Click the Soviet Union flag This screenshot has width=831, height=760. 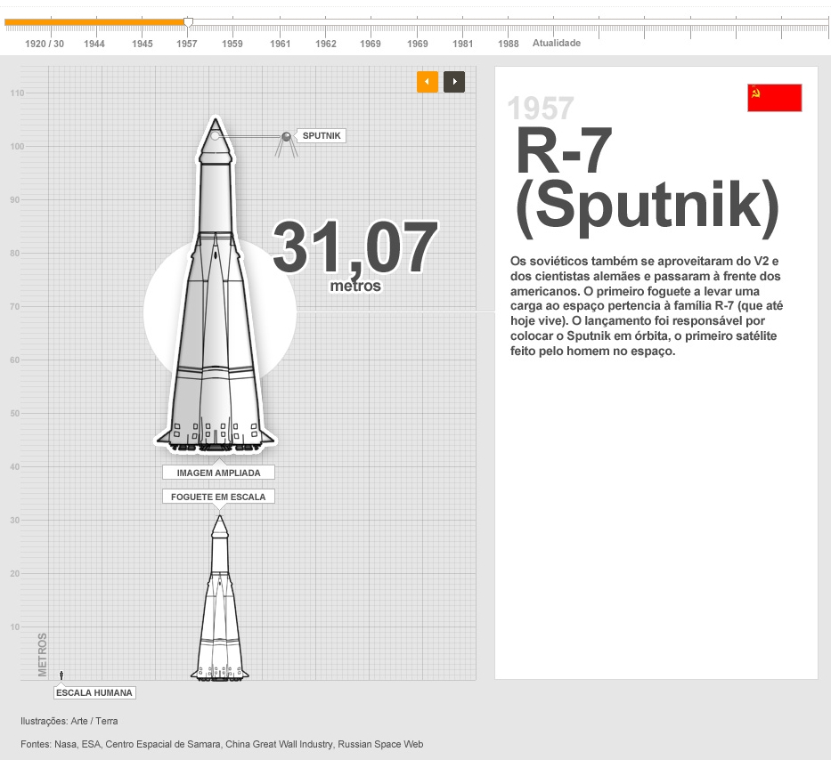pos(774,98)
